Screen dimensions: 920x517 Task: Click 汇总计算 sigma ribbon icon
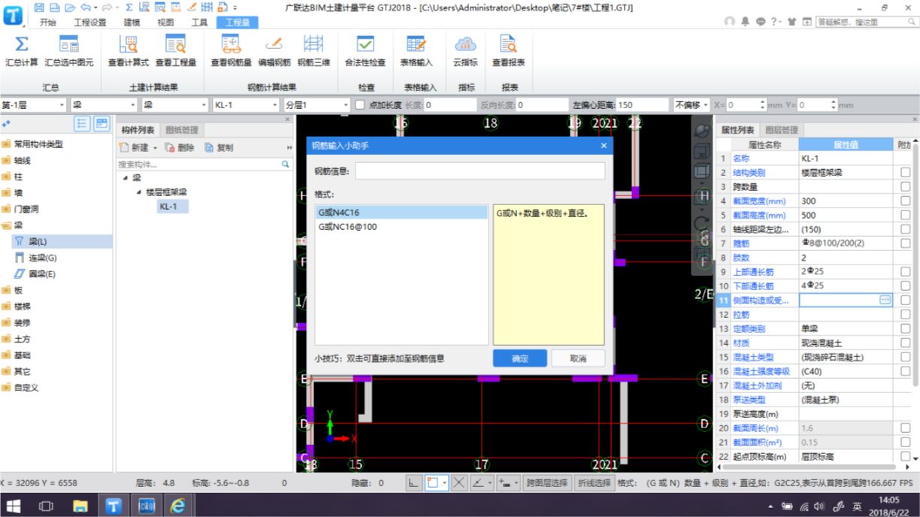pos(22,44)
